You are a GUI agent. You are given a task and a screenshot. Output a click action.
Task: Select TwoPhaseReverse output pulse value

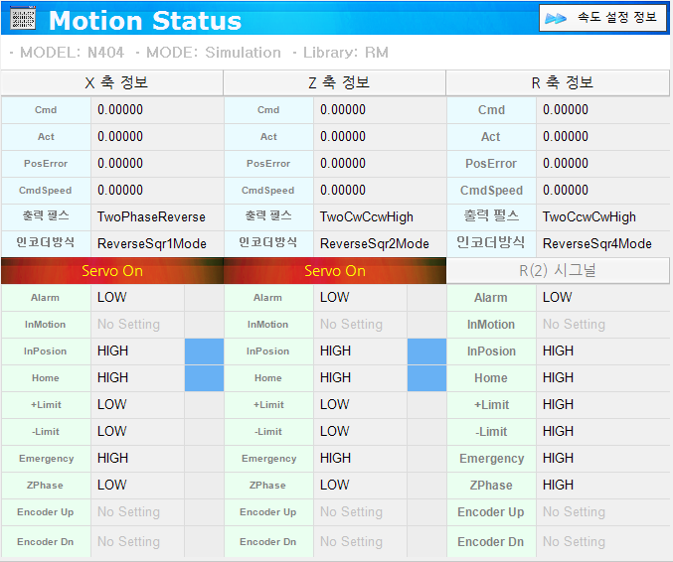151,216
